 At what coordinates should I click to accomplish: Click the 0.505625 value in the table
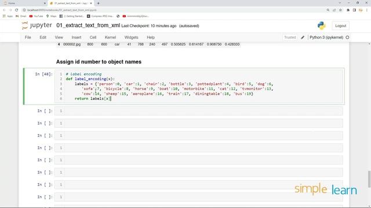pyautogui.click(x=178, y=44)
